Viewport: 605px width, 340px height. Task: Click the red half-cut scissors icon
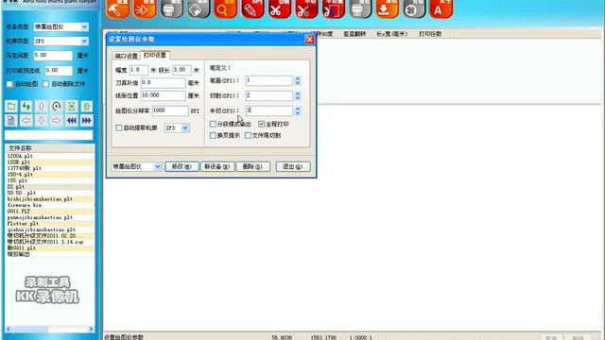tap(306, 8)
